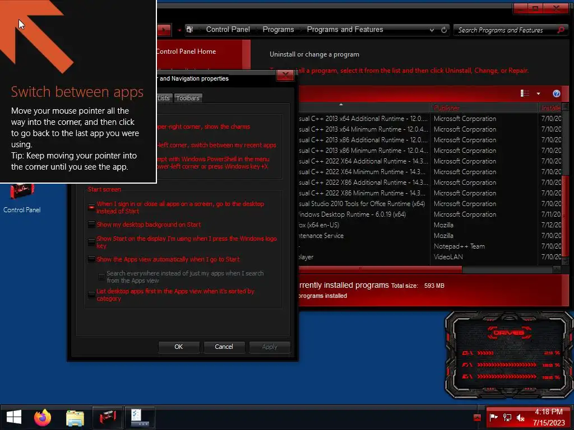This screenshot has width=574, height=430.
Task: Select C++ 2022 X64 Additional Runtime row
Action: [429, 161]
